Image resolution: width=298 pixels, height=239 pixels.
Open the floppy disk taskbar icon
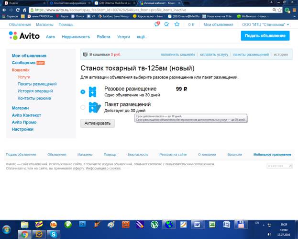pyautogui.click(x=241, y=225)
